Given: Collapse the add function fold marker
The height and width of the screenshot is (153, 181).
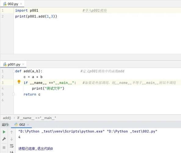Looking at the screenshot, I should pyautogui.click(x=14, y=71).
